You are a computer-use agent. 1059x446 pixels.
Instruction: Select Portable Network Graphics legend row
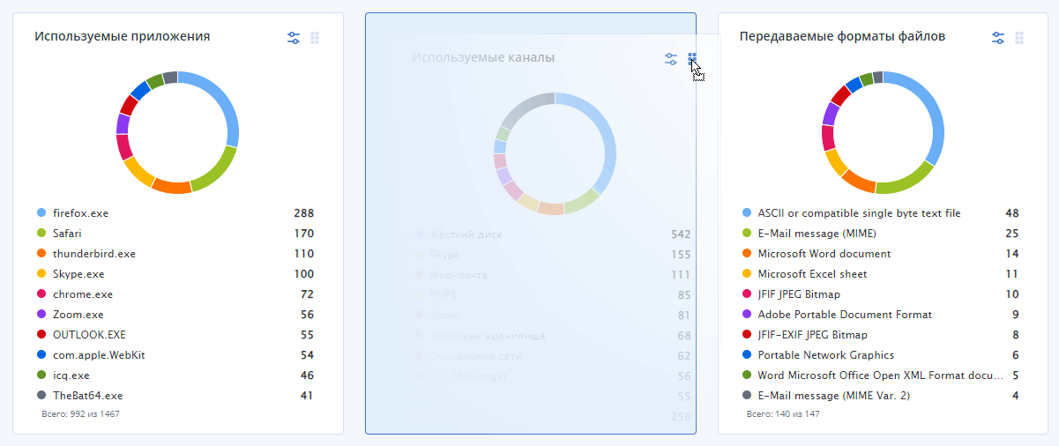881,355
